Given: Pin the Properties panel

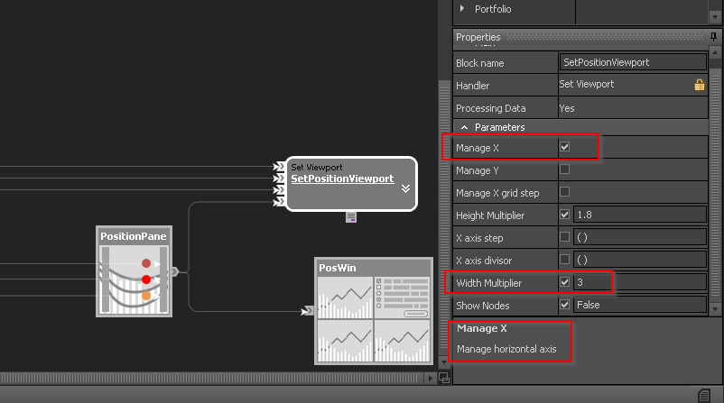Looking at the screenshot, I should [714, 37].
